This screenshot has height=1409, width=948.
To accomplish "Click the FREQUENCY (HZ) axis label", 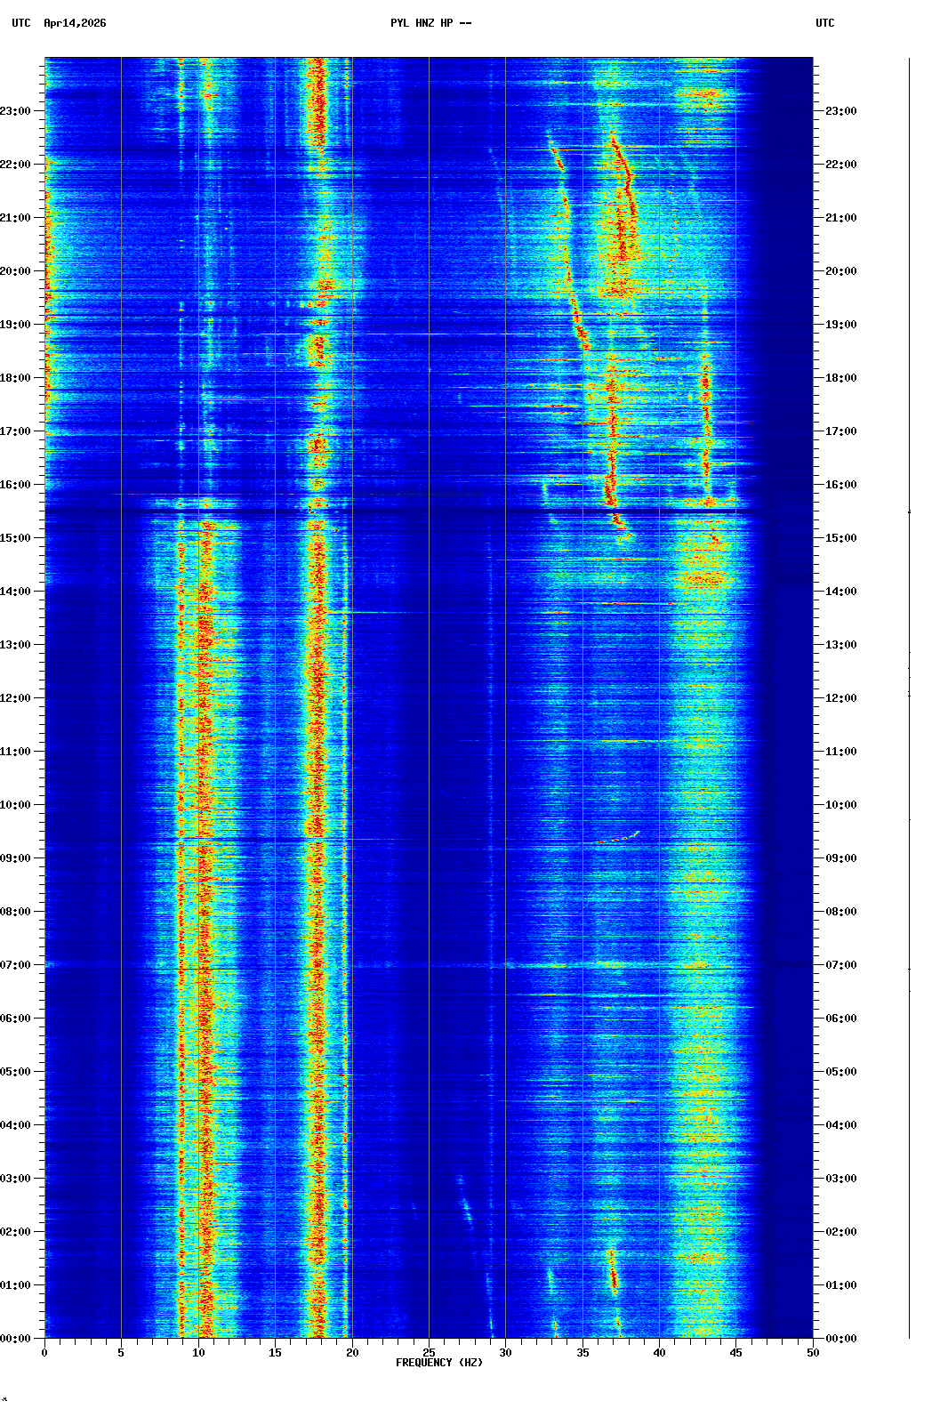I will click(438, 1363).
